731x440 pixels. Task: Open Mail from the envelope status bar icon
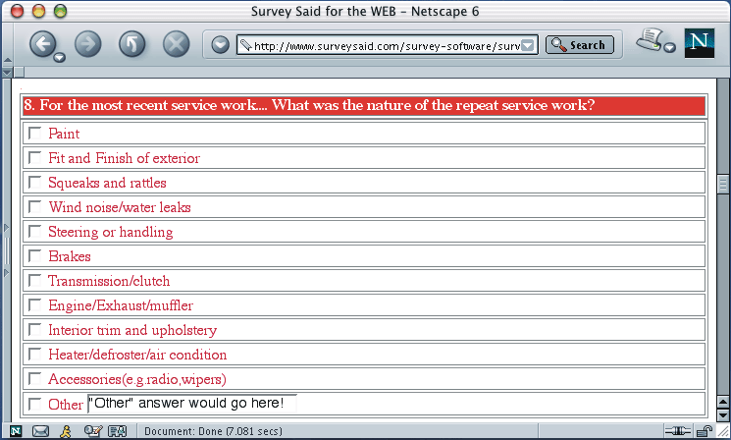tap(40, 431)
